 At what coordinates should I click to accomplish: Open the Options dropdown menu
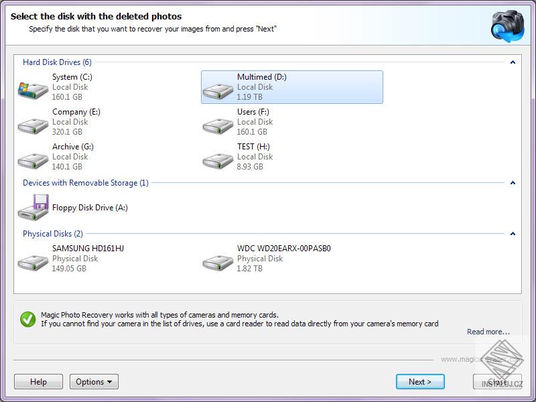coord(93,381)
